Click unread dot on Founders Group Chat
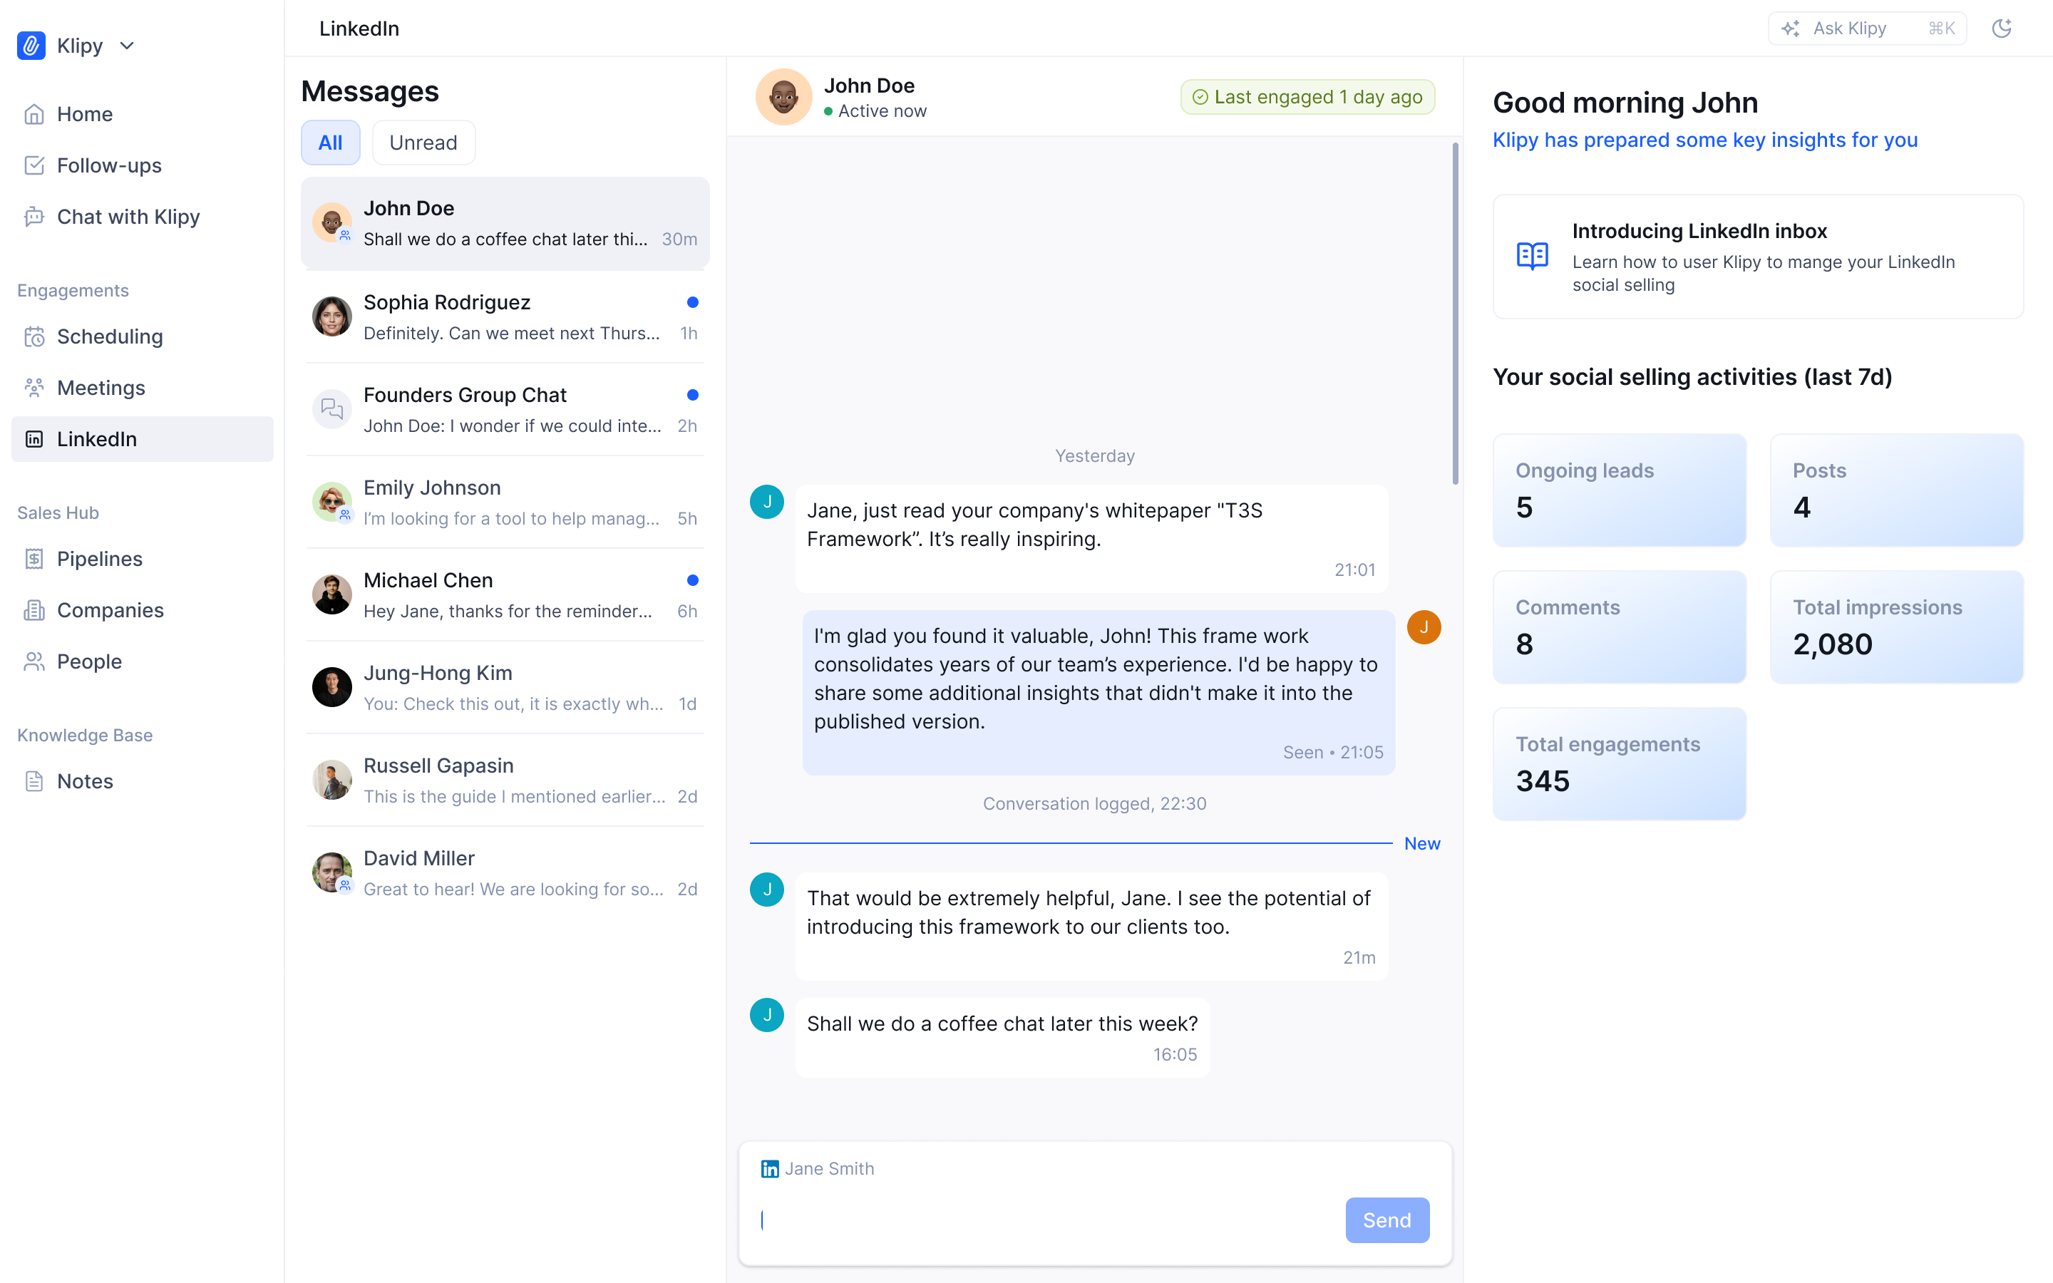Image resolution: width=2053 pixels, height=1283 pixels. [x=692, y=395]
